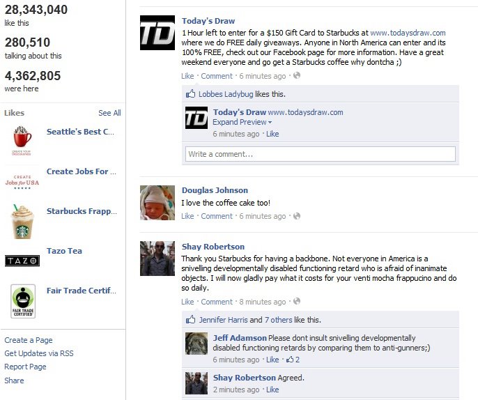This screenshot has width=478, height=400.
Task: Open the Starbucks Frappuccino page thumbnail
Action: coord(22,222)
